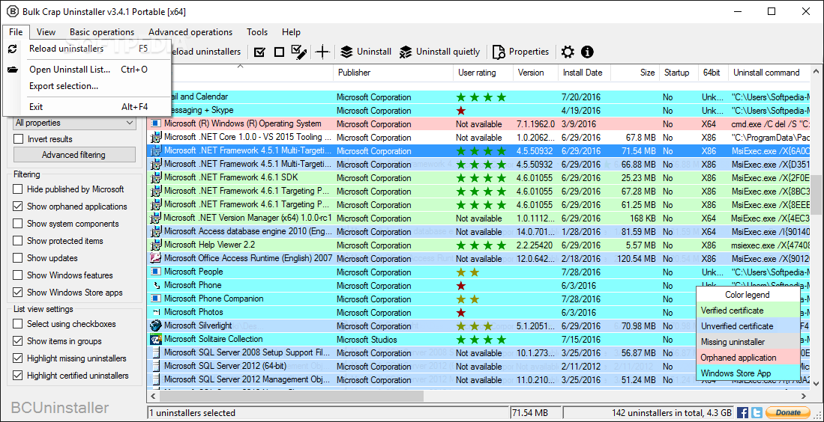The width and height of the screenshot is (824, 422).
Task: Click the Uninstall quietly toolbar icon
Action: point(405,52)
